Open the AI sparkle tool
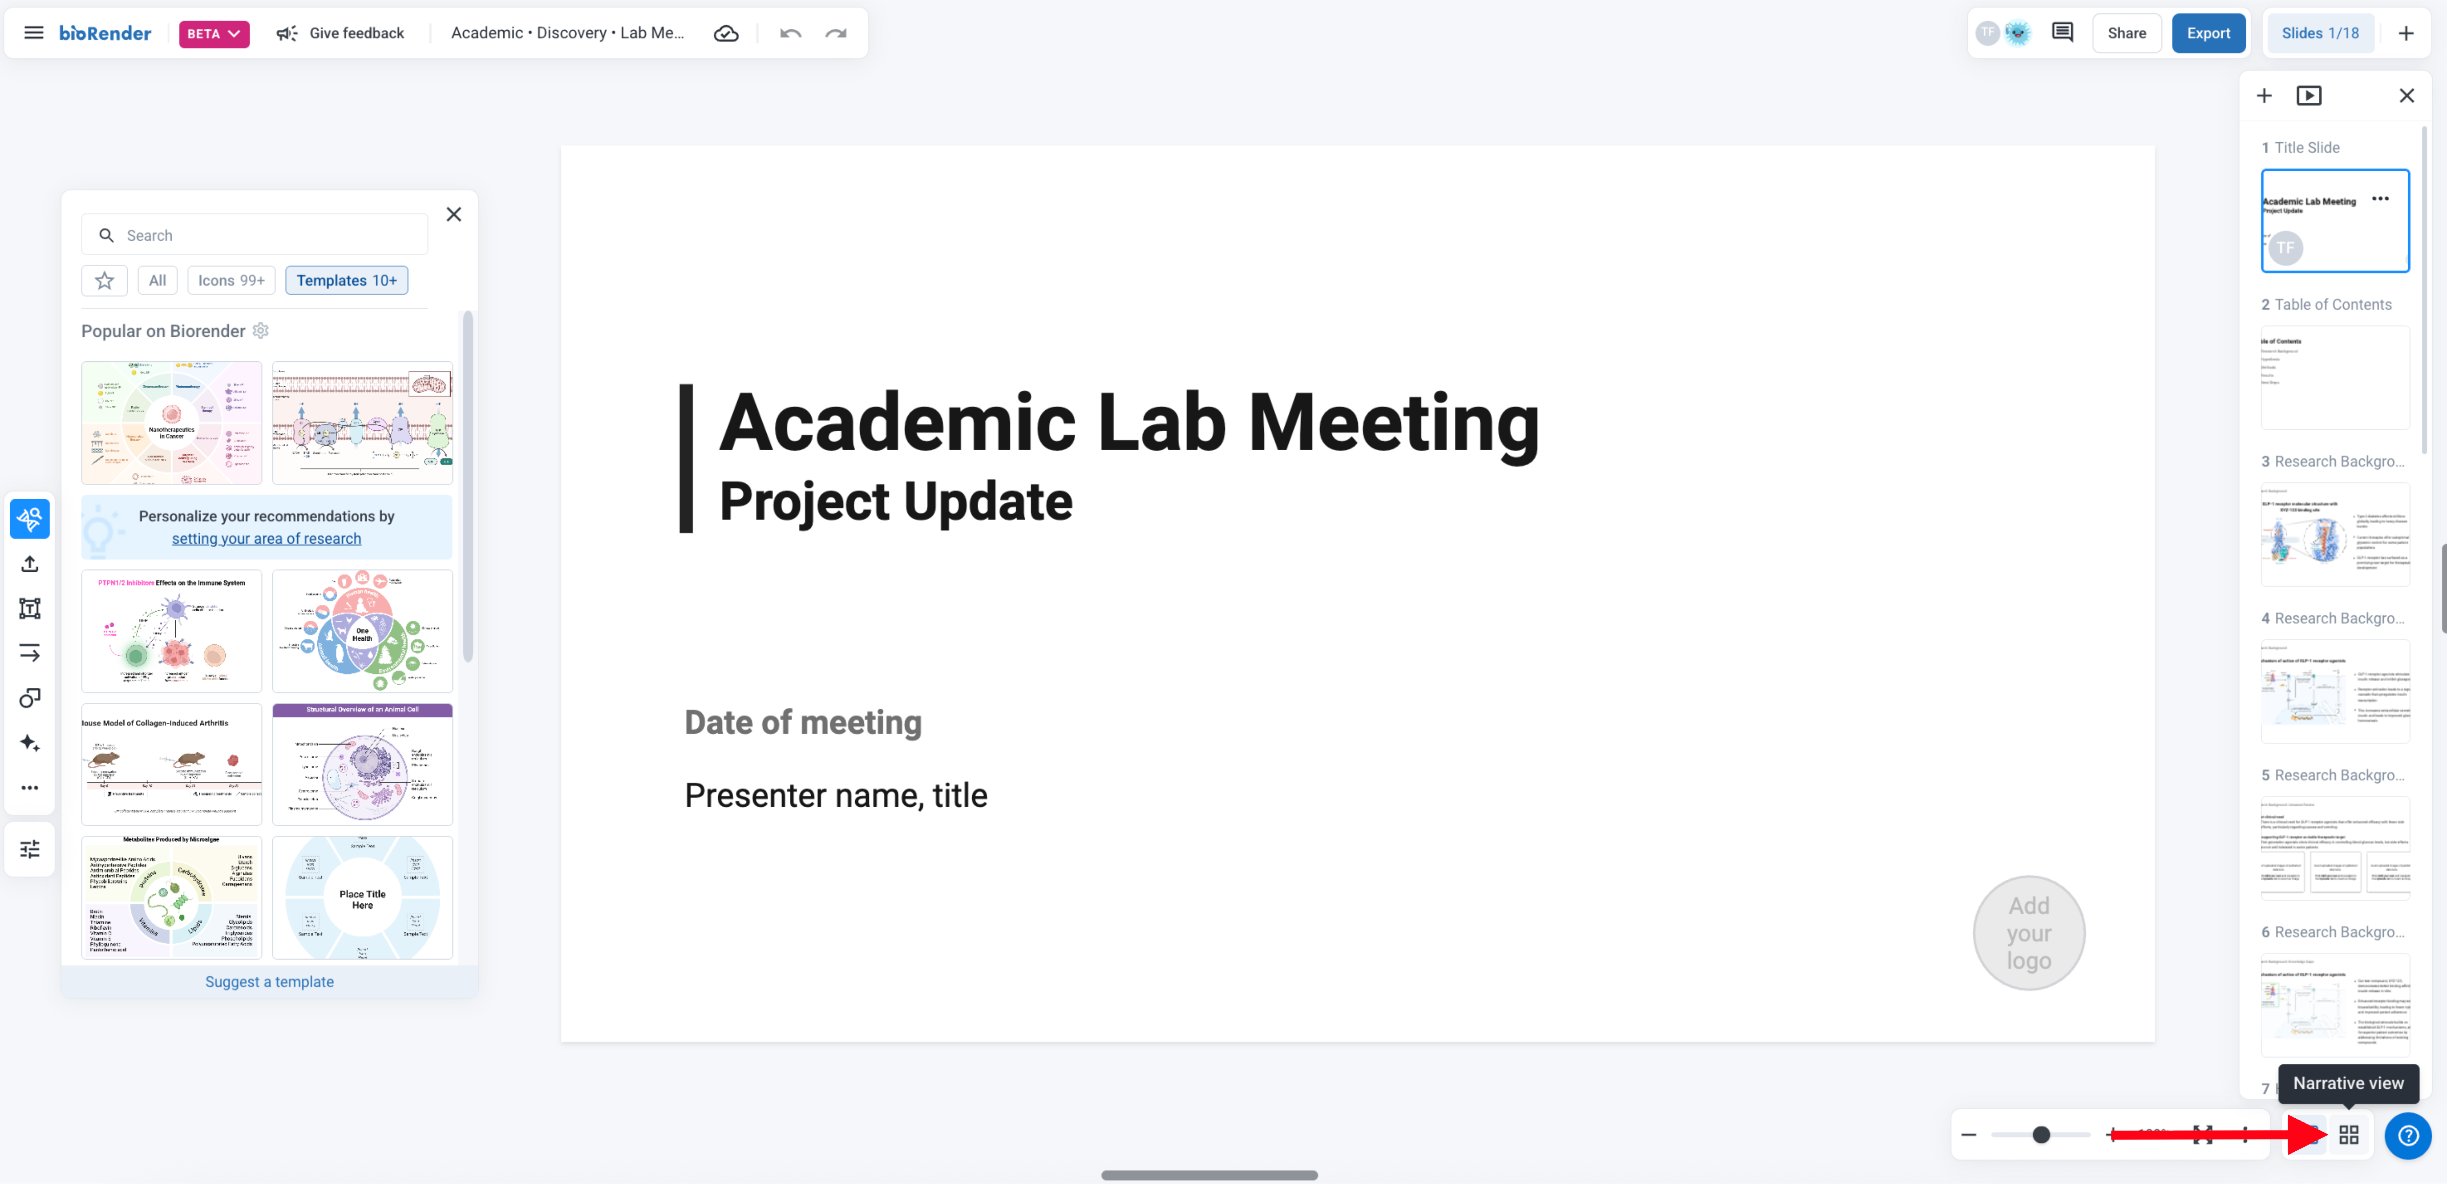This screenshot has height=1188, width=2447. pyautogui.click(x=29, y=743)
